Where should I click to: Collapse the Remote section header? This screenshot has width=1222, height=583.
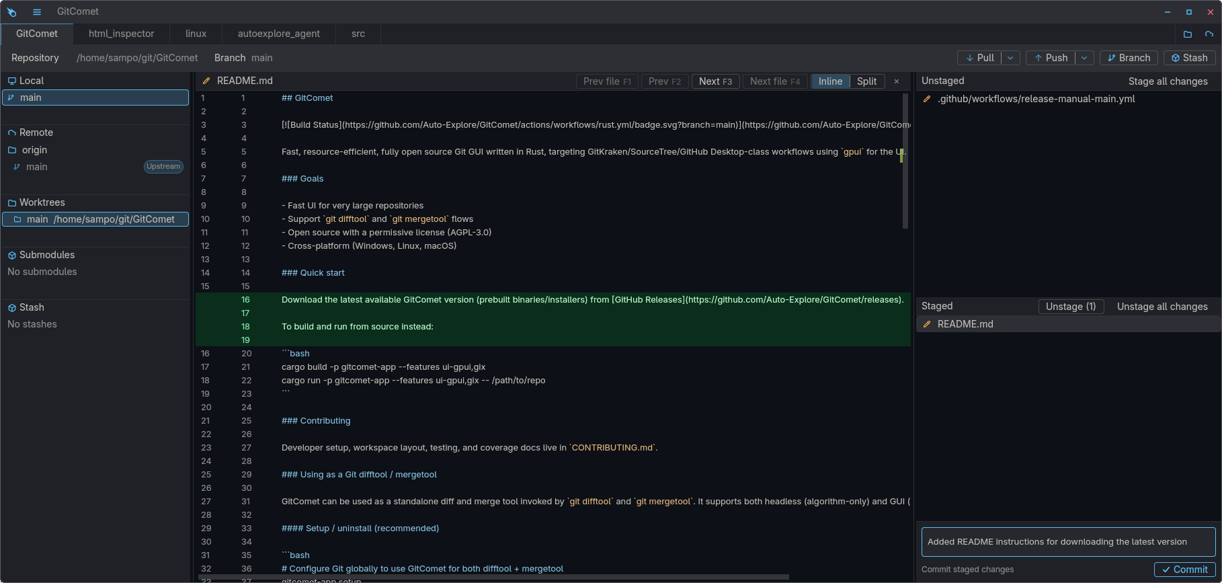(x=95, y=132)
